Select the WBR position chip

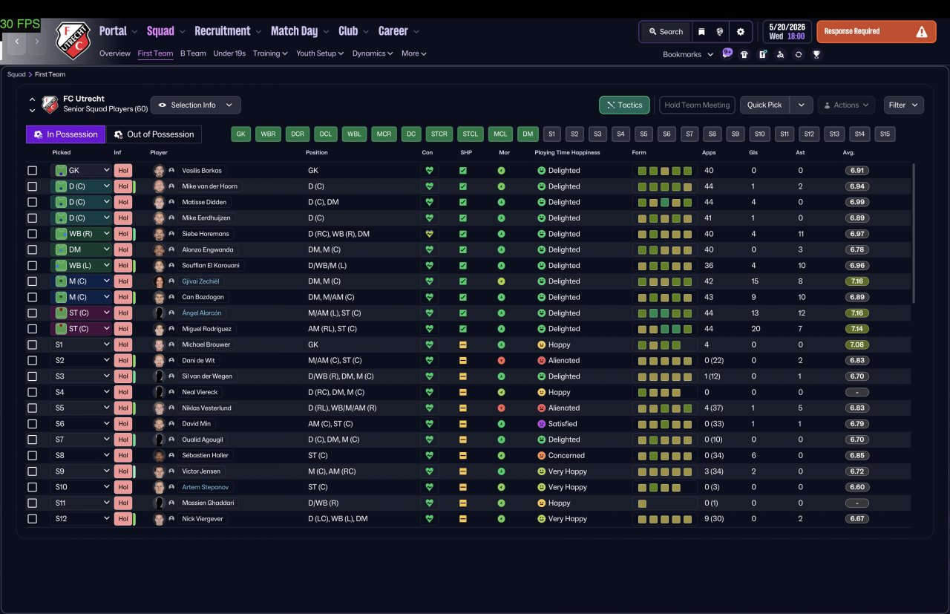pos(268,134)
